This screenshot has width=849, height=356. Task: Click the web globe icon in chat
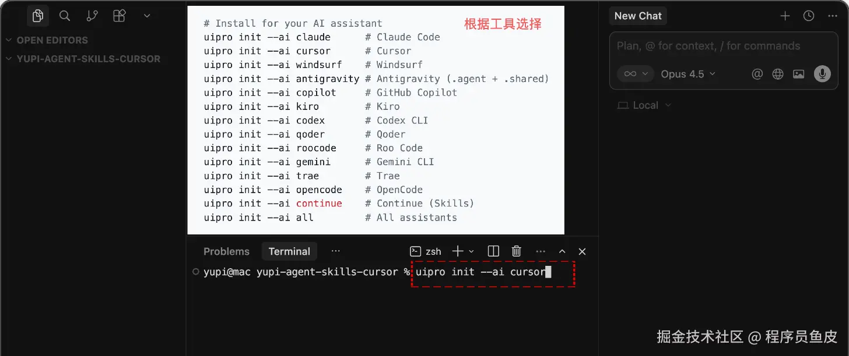click(778, 74)
